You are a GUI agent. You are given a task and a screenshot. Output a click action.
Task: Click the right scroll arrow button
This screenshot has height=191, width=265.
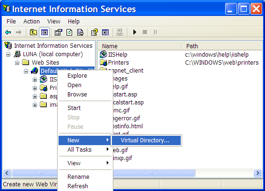pyautogui.click(x=258, y=173)
